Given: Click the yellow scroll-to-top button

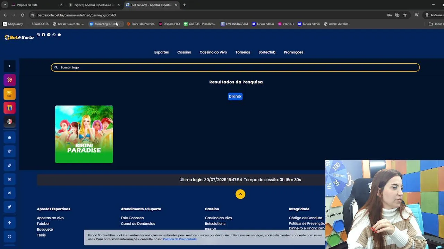Looking at the screenshot, I should (240, 194).
